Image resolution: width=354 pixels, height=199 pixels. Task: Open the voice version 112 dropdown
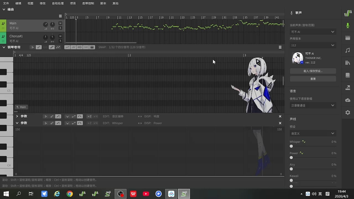313,45
